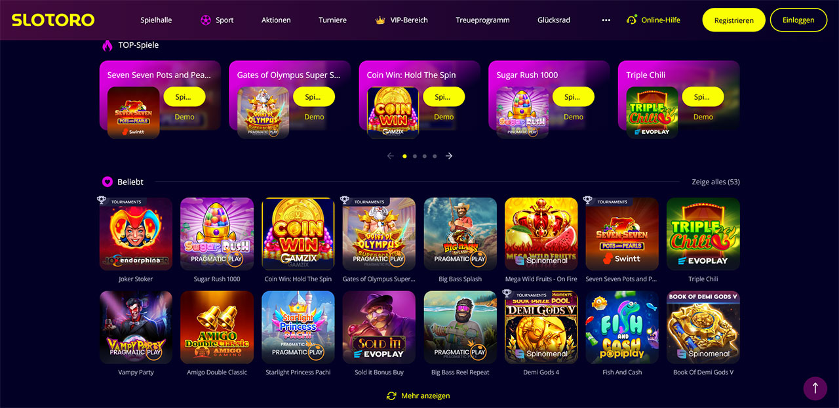Click the Online-Hilfe headset icon
Screen dimensions: 839x408
point(632,20)
